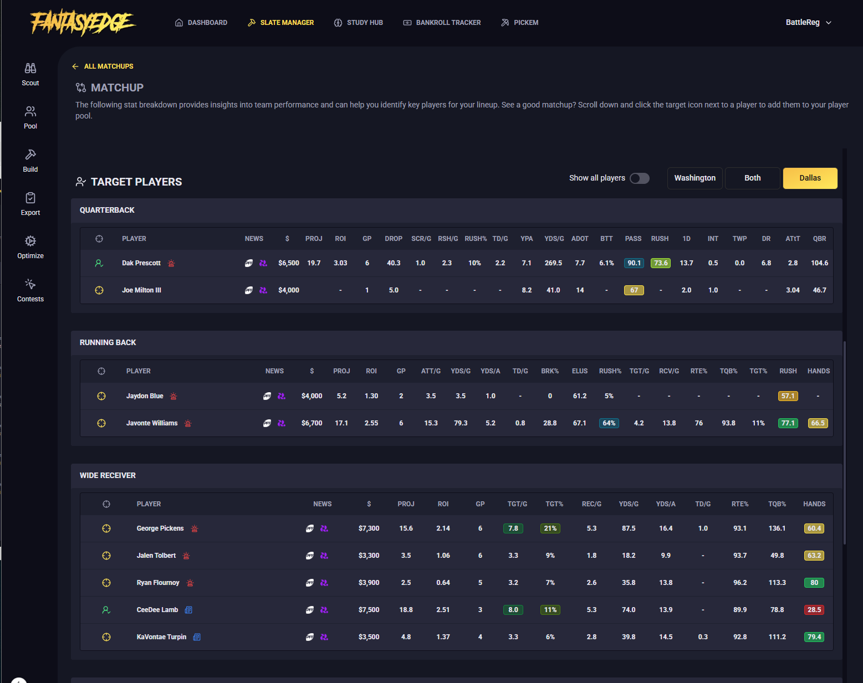Add Jaydon Blue to player pool

[x=101, y=396]
